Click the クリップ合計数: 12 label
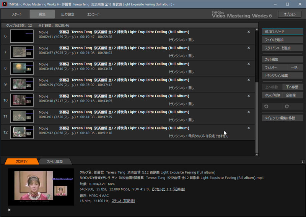306x217 pixels. (19, 25)
